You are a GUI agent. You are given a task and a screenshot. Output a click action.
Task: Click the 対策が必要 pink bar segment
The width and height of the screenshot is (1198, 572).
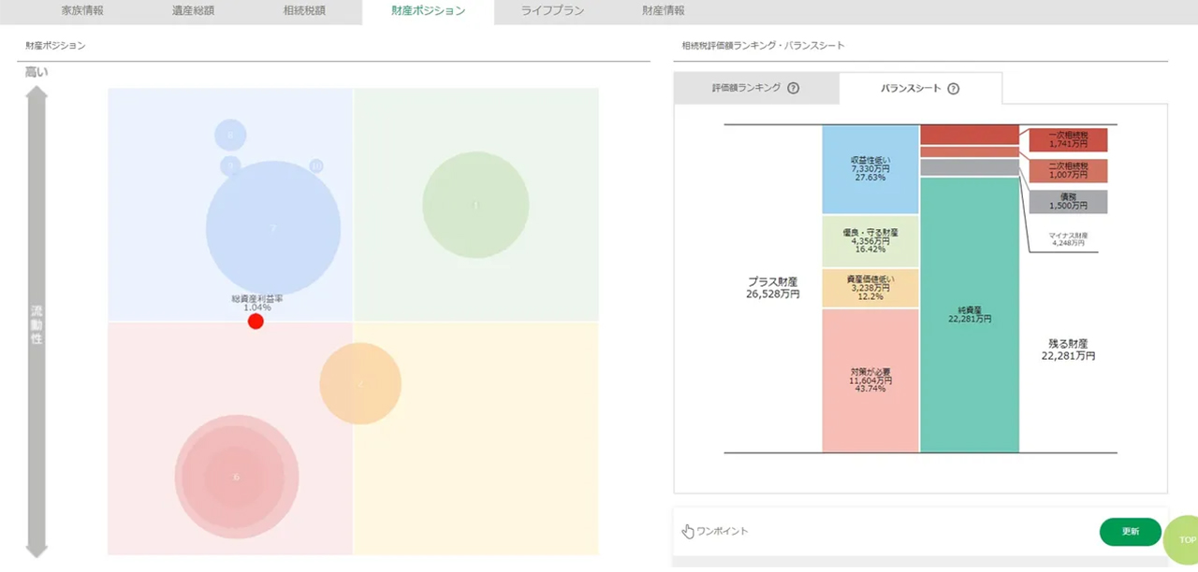tap(870, 380)
